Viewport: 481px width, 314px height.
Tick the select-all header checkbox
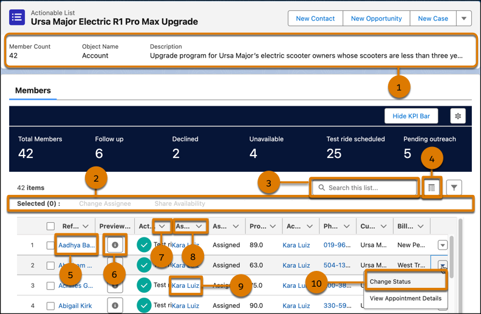tap(50, 227)
